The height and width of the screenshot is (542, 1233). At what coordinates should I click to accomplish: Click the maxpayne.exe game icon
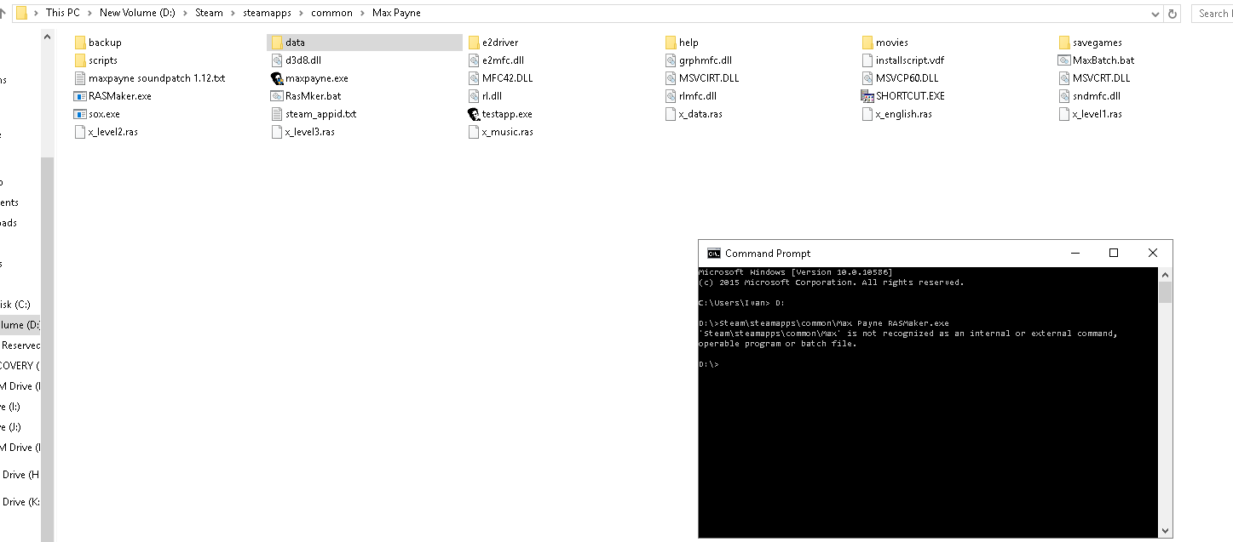pos(277,78)
